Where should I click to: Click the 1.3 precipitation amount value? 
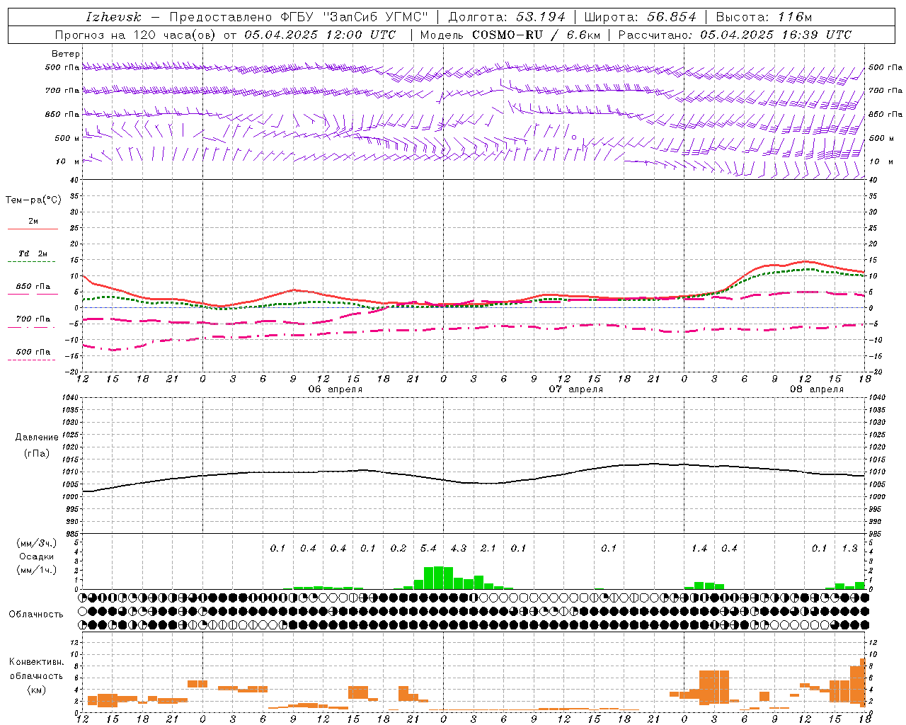coord(849,549)
